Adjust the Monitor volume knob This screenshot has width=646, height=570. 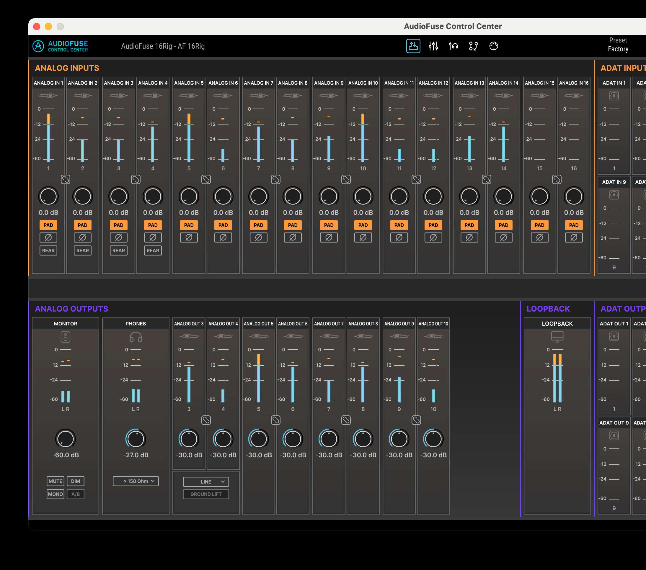[66, 439]
